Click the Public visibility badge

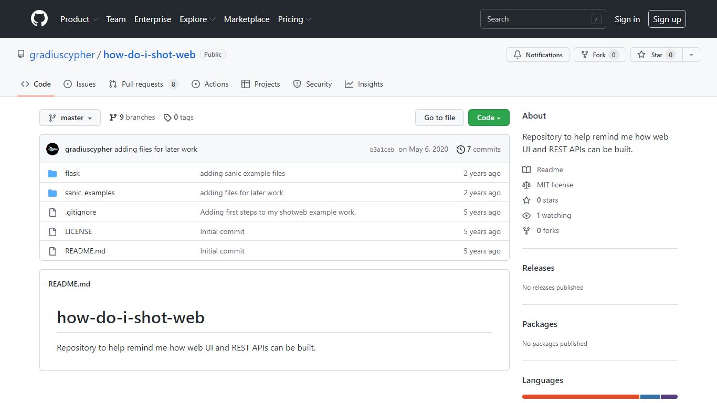point(213,55)
